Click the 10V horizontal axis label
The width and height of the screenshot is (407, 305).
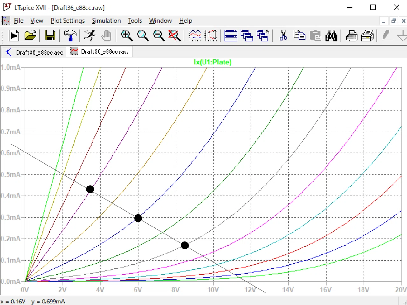(213, 289)
